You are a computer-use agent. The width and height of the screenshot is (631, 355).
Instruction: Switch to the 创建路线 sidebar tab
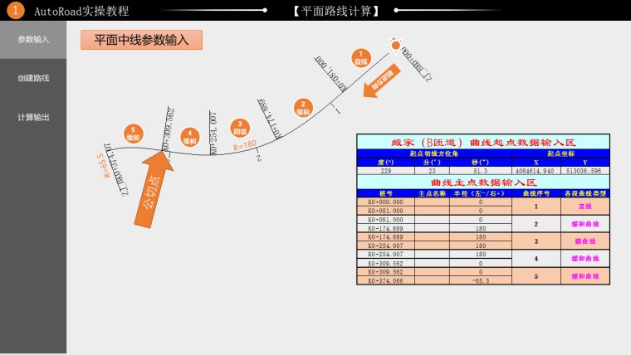tap(33, 78)
